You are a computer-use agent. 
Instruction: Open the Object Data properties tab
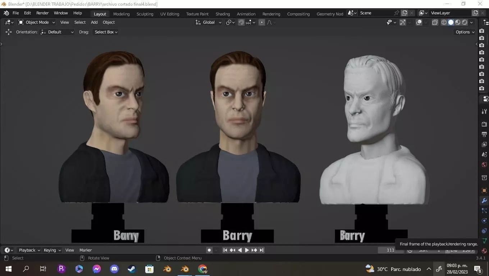coord(484,241)
